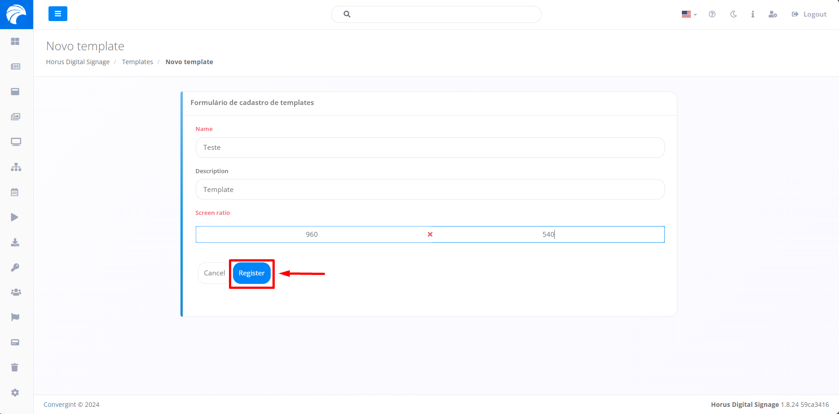
Task: Open the network hierarchy icon in sidebar
Action: click(x=16, y=167)
